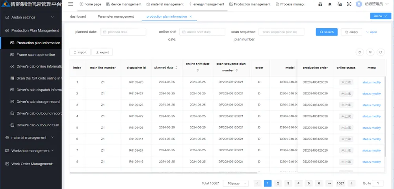
Task: Toggle fullscreen mode icon
Action: pos(349,4)
